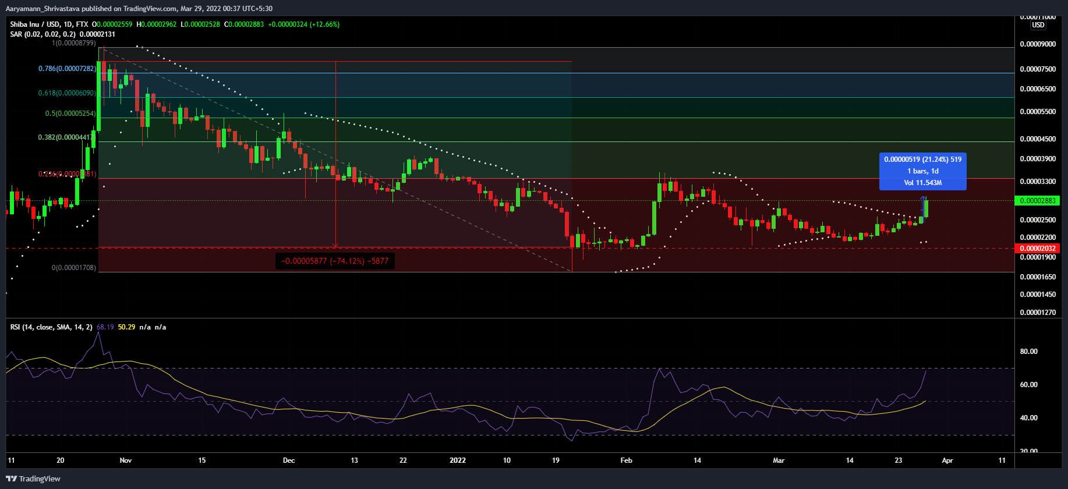Select the 0 Fibonacci level at 0.00001708
This screenshot has width=1068, height=489.
click(73, 268)
